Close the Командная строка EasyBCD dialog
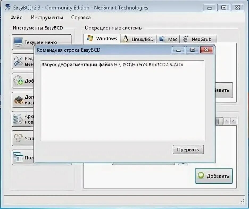Viewport: 249px width, 209px height. [207, 50]
